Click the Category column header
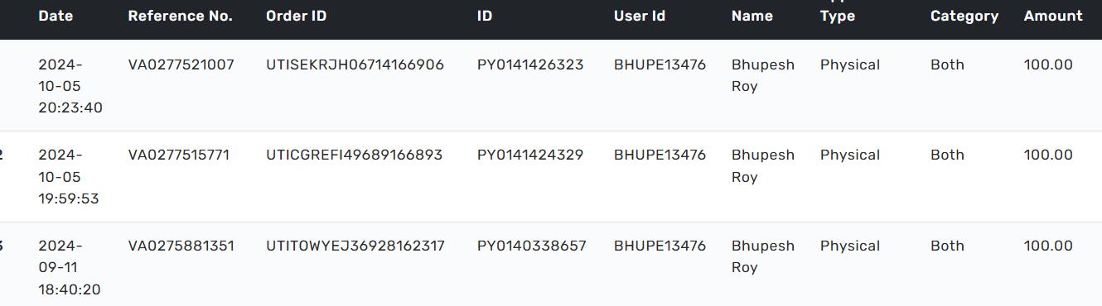Viewport: 1102px width, 306px height. pos(964,16)
